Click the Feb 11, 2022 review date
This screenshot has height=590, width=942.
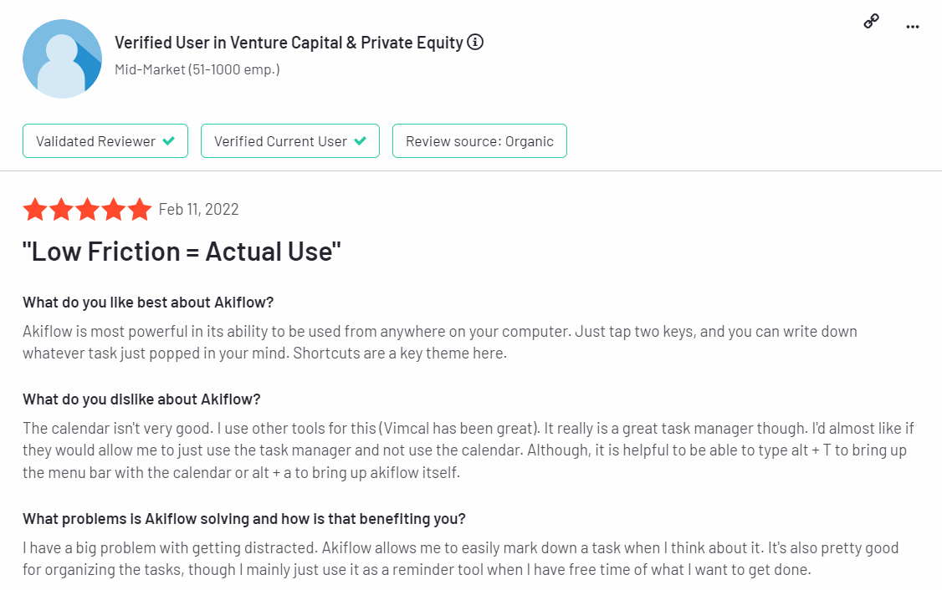coord(198,210)
